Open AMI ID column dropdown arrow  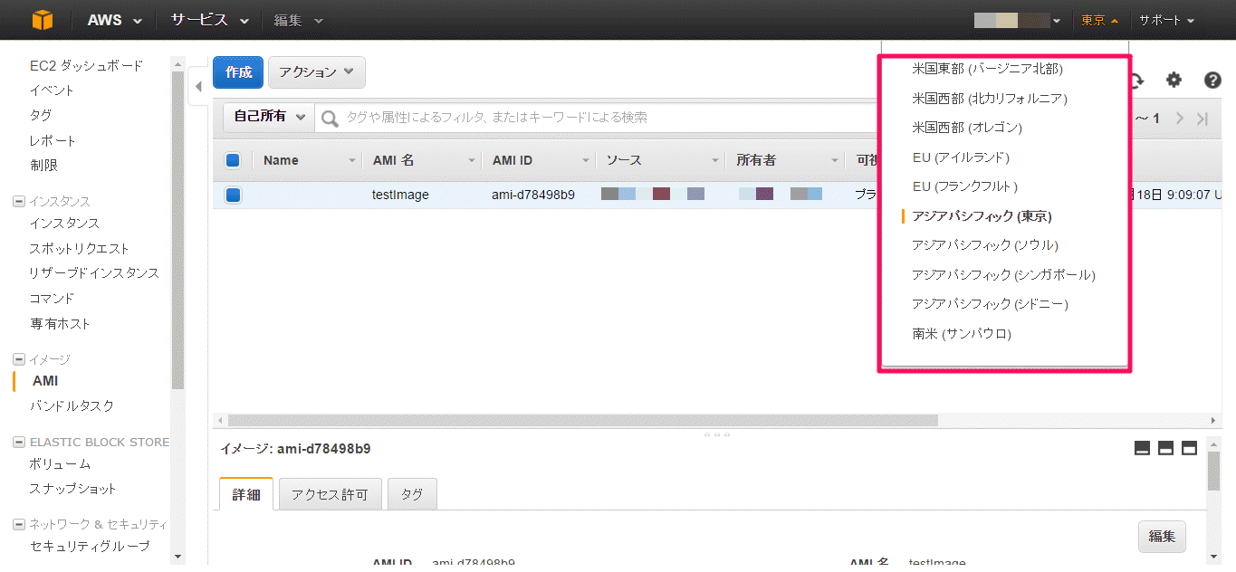click(x=586, y=161)
